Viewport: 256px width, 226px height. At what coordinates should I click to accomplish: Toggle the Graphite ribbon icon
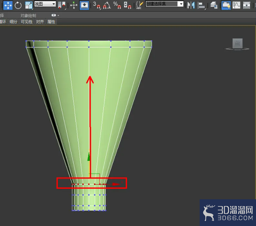click(x=226, y=5)
